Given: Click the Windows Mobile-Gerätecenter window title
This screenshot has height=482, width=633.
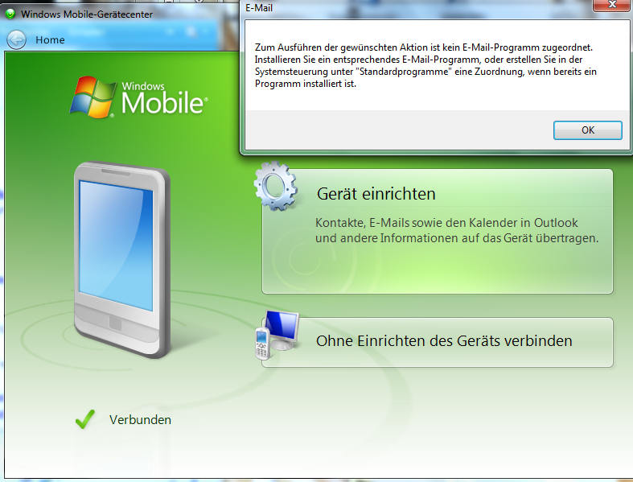Looking at the screenshot, I should click(x=87, y=14).
